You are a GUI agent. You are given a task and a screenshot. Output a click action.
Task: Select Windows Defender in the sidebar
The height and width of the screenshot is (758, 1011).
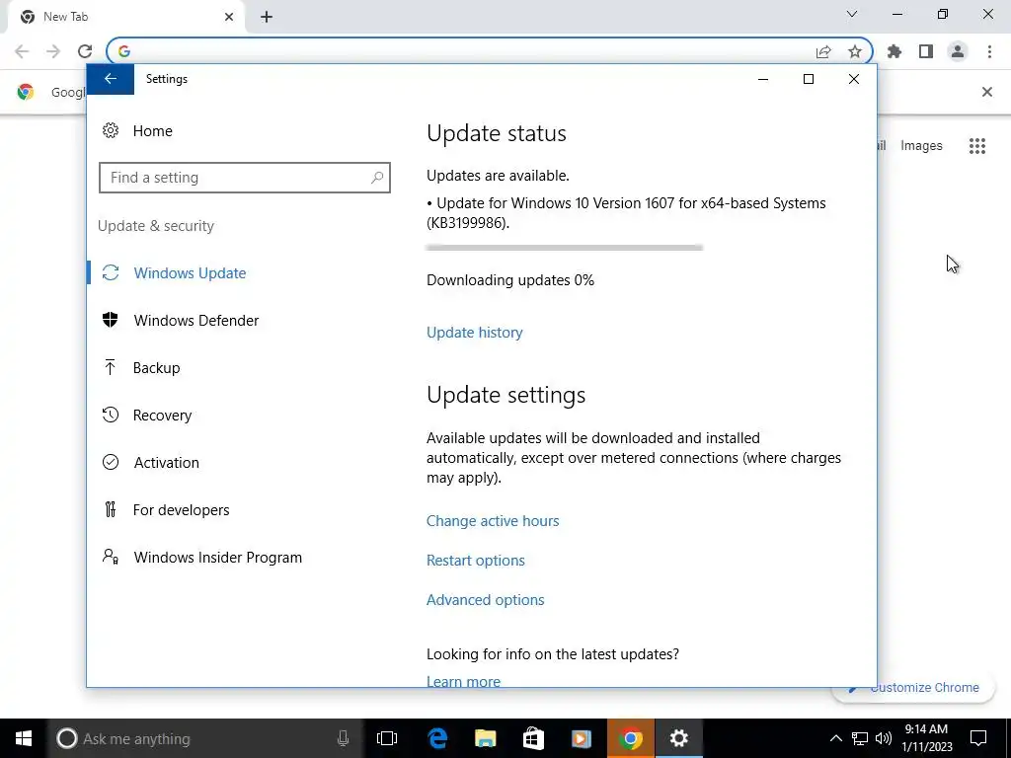pyautogui.click(x=196, y=321)
